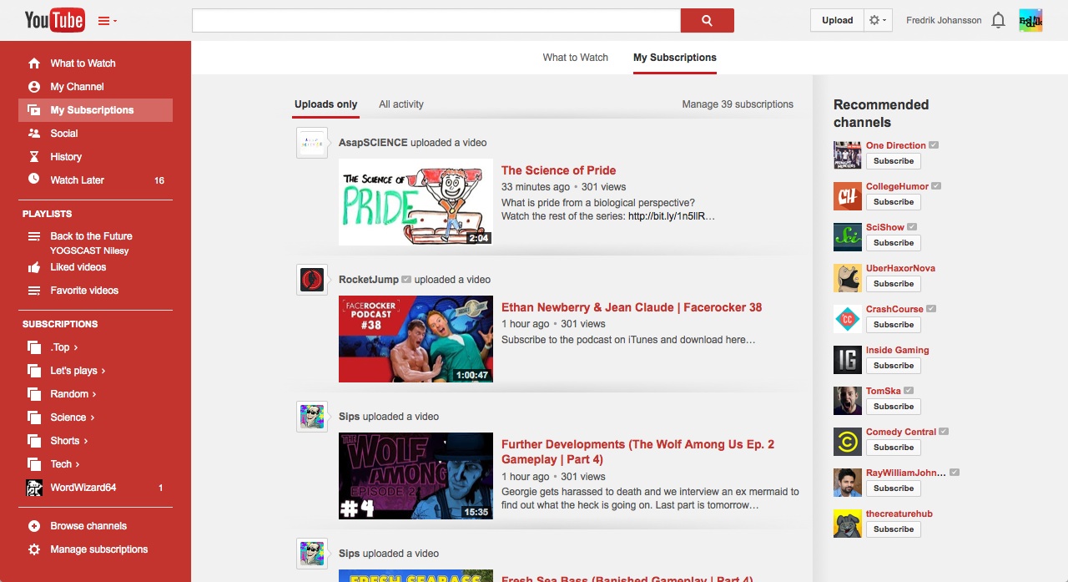Viewport: 1068px width, 582px height.
Task: Subscribe to thecreaturehub
Action: point(894,529)
